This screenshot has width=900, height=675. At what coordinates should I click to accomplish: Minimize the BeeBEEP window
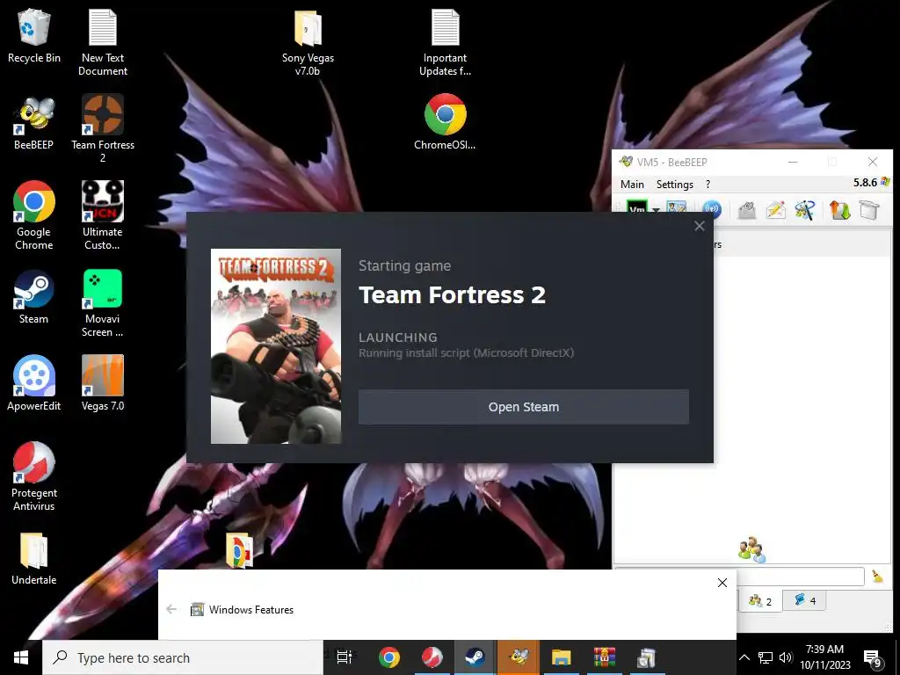click(793, 162)
